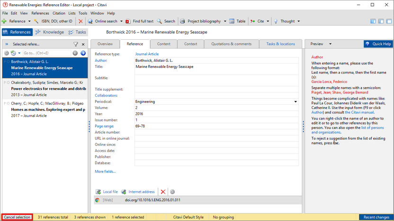Image resolution: width=394 pixels, height=221 pixels.
Task: Add a new Thought
Action: coord(284,21)
